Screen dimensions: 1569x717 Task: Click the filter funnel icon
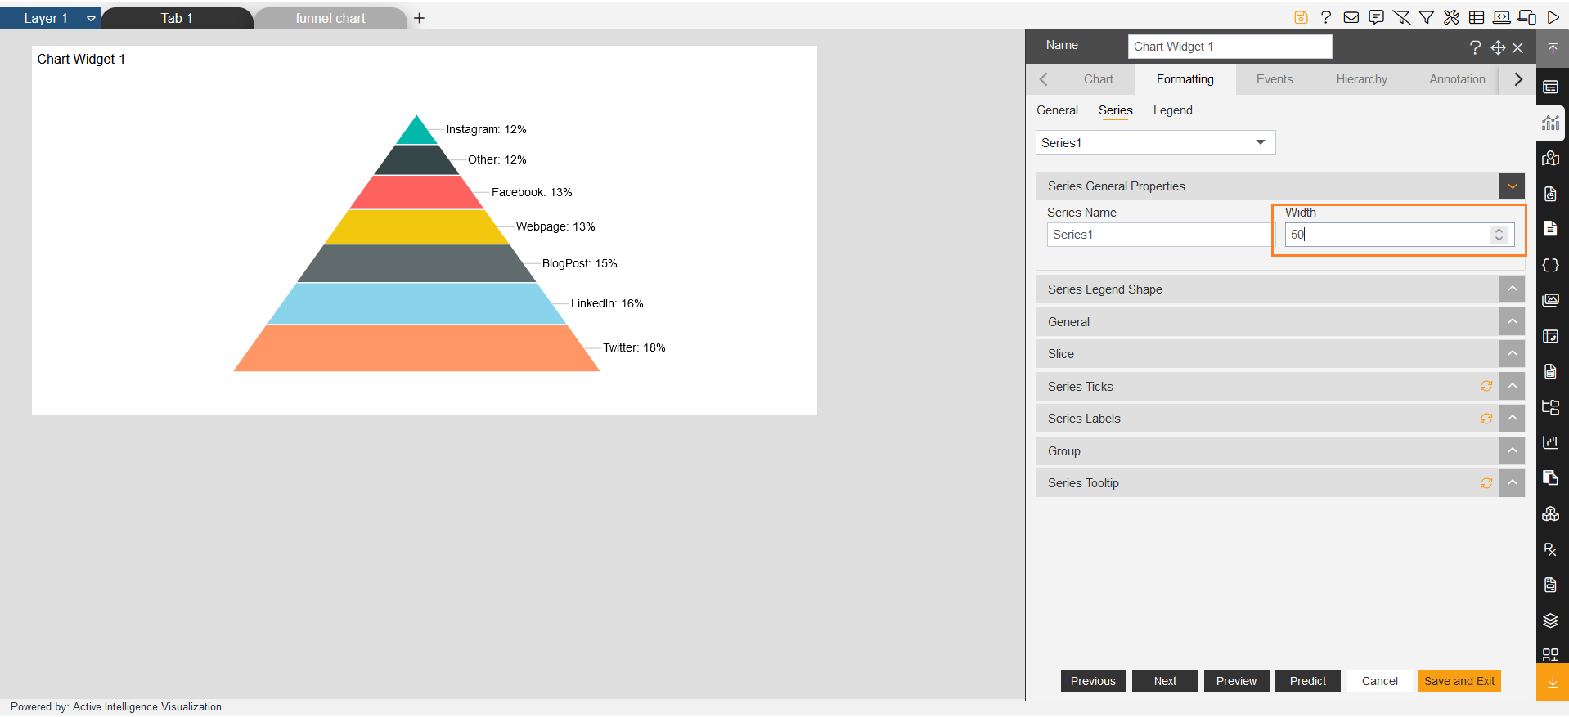tap(1427, 17)
